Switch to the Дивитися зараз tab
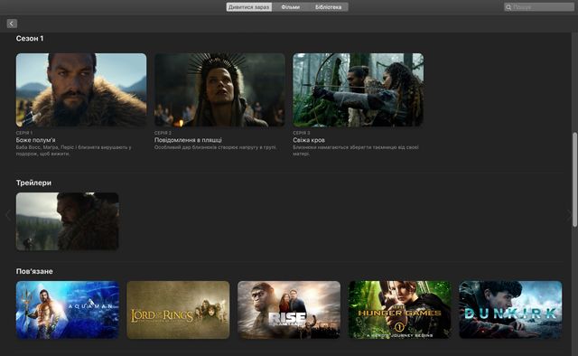Image resolution: width=578 pixels, height=356 pixels. 249,7
